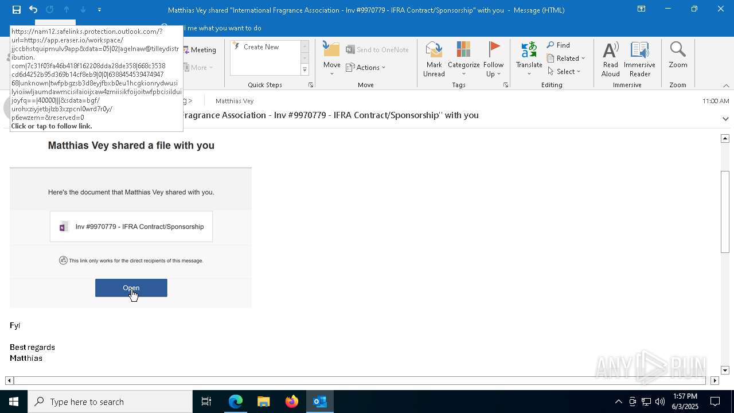Screen dimensions: 734x413
Task: Click the 11:00 AM received time
Action: click(x=716, y=101)
